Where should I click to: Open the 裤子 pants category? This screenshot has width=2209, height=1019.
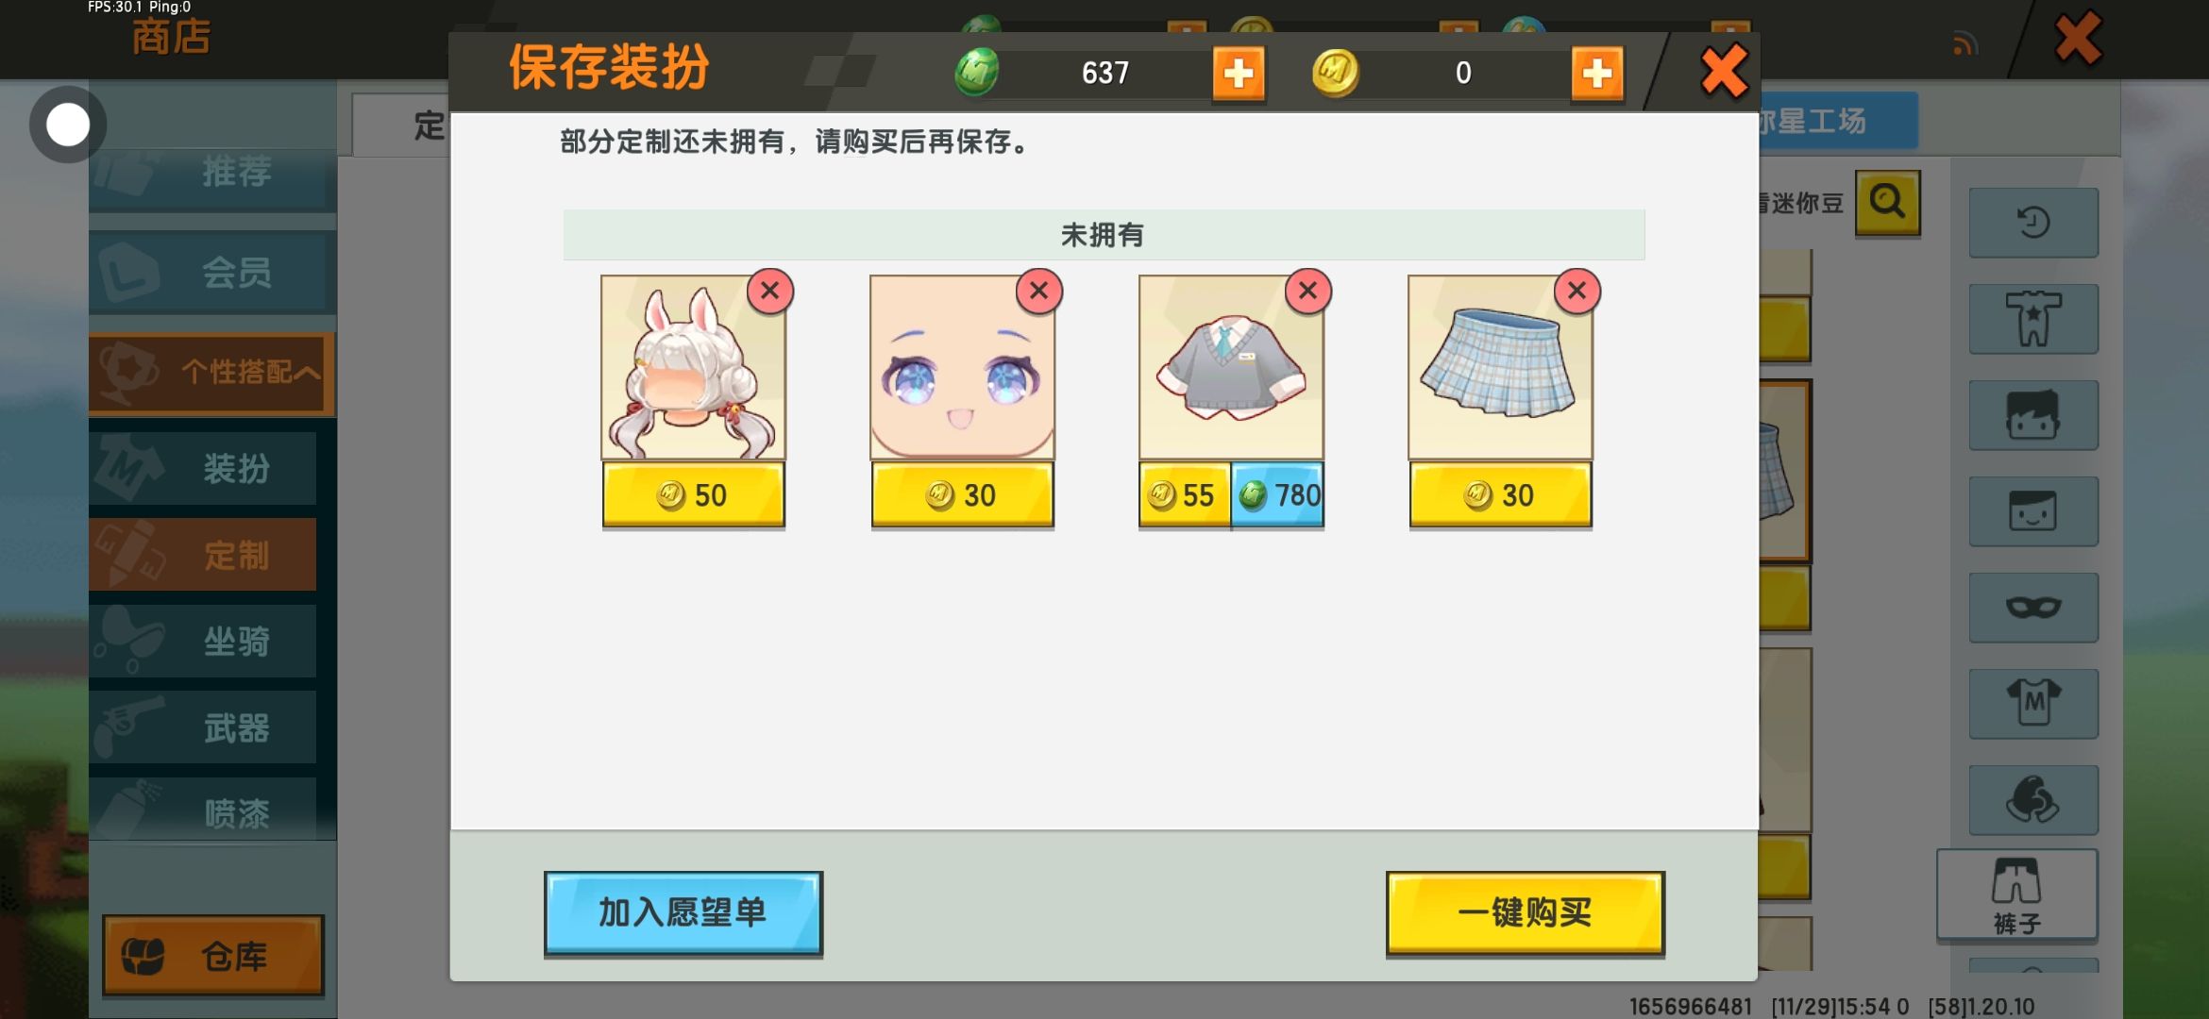(x=2017, y=894)
